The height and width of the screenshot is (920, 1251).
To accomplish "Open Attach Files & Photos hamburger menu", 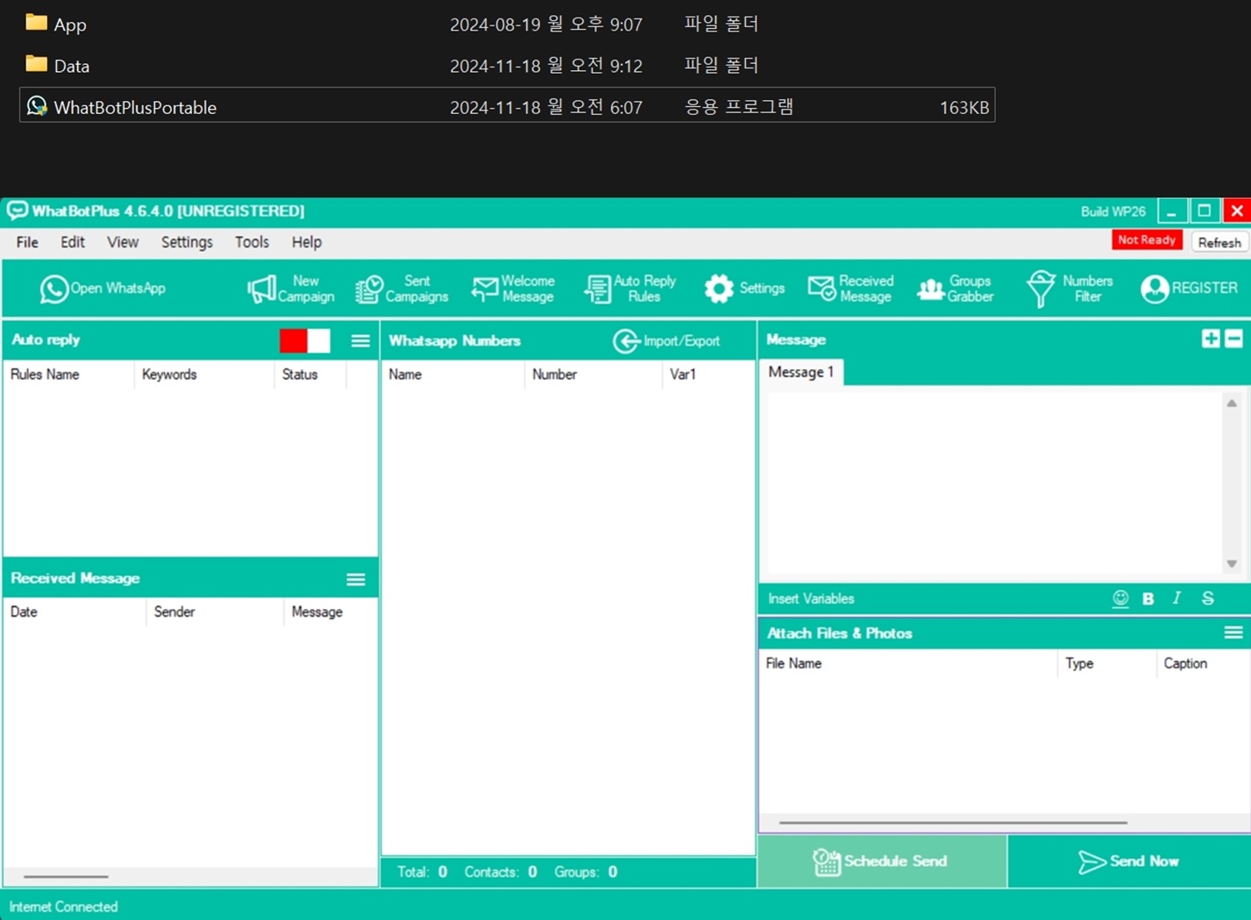I will (x=1233, y=633).
